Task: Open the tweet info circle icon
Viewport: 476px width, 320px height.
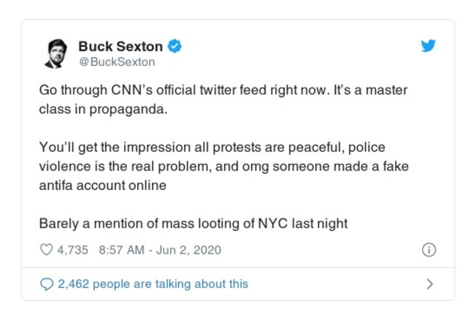Action: [428, 250]
